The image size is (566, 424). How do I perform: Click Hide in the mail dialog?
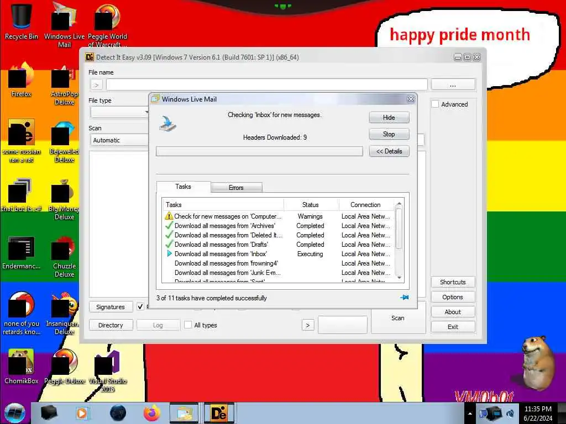point(389,118)
